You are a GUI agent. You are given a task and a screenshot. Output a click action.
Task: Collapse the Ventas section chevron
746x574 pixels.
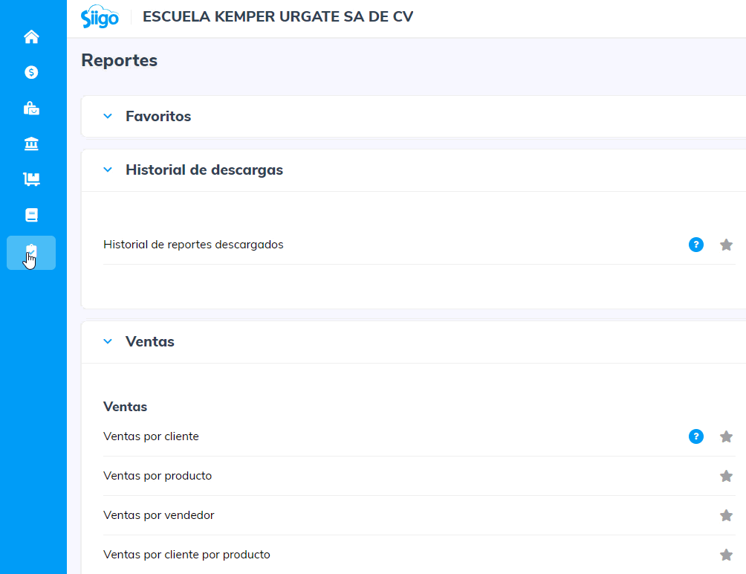(x=108, y=342)
